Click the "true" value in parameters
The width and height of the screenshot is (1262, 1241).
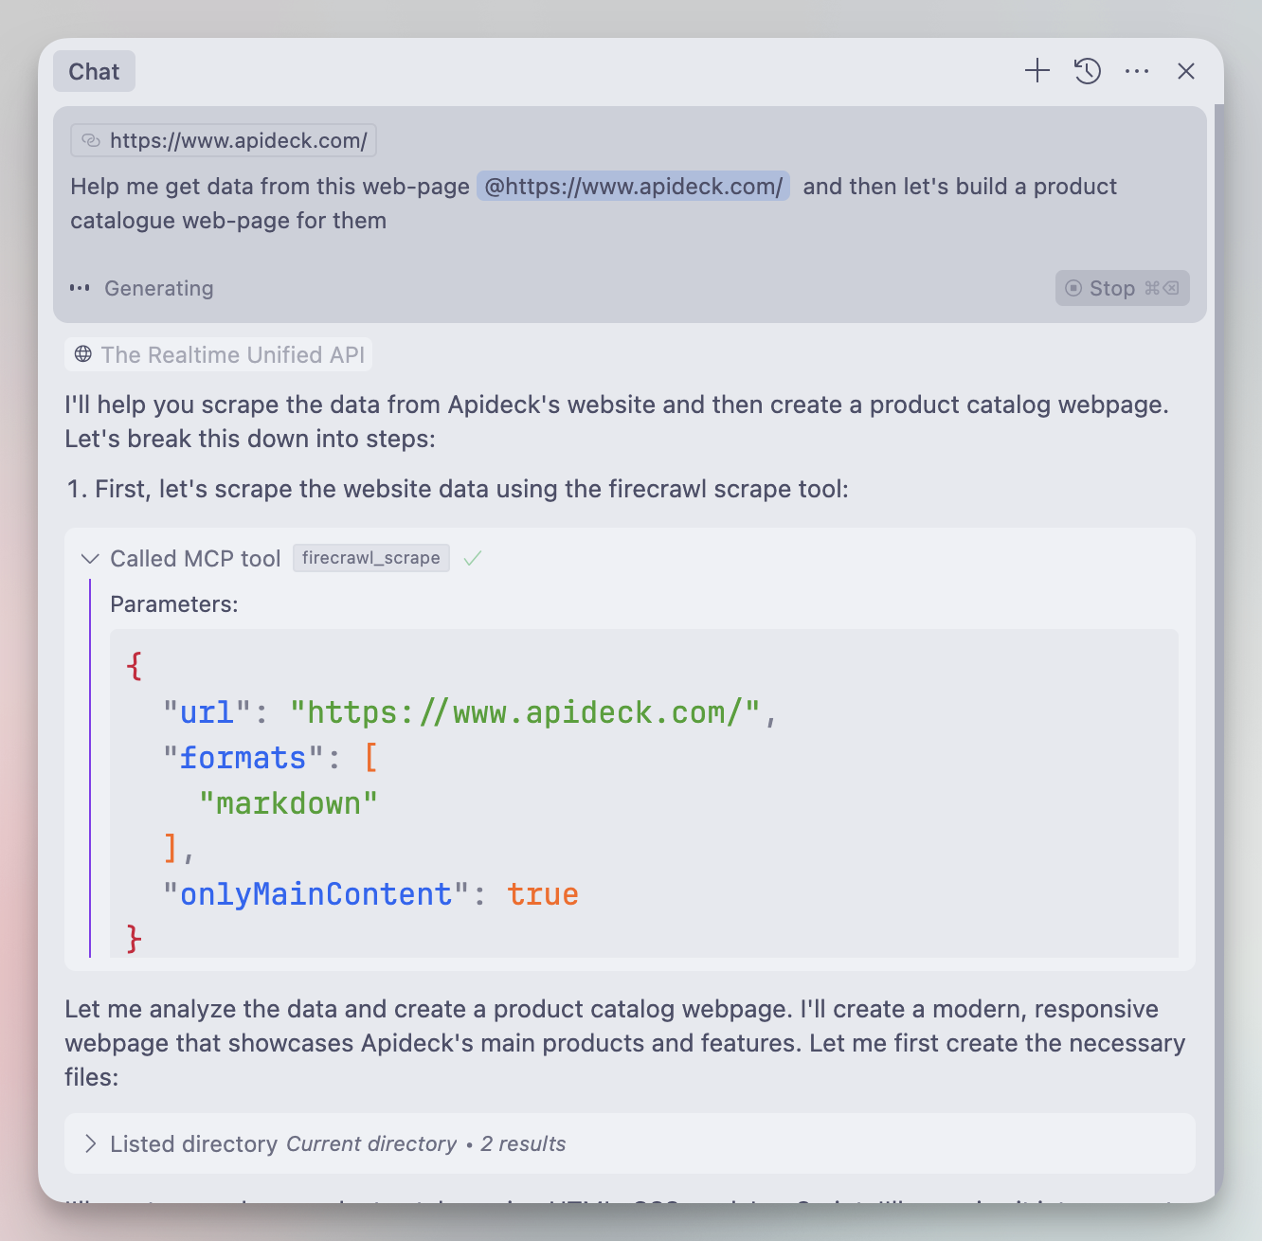tap(543, 894)
